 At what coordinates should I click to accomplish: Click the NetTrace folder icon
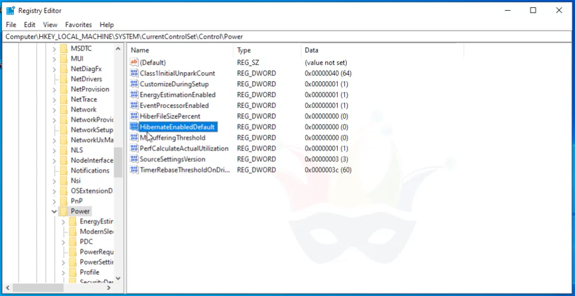(x=64, y=99)
